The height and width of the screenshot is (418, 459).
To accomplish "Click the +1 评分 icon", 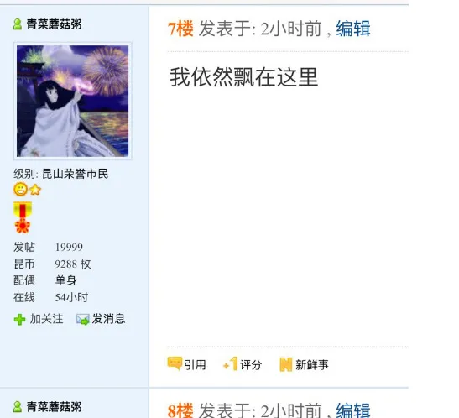I will pyautogui.click(x=231, y=363).
